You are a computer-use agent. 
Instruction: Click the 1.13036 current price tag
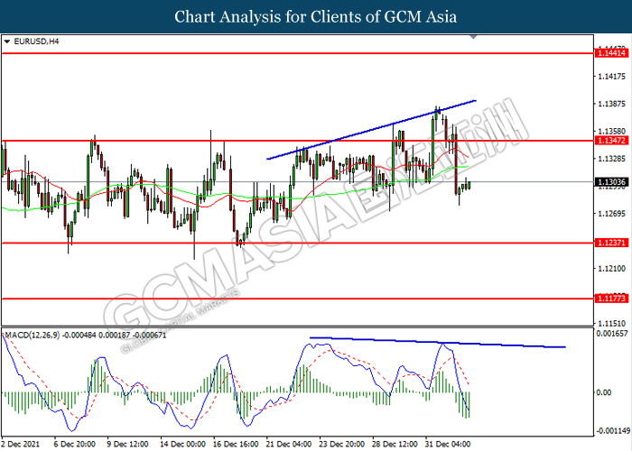(611, 182)
